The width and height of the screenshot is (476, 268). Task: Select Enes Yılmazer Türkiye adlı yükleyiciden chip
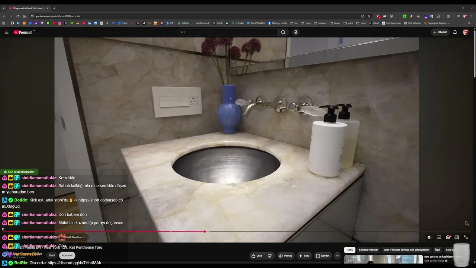[x=406, y=250]
